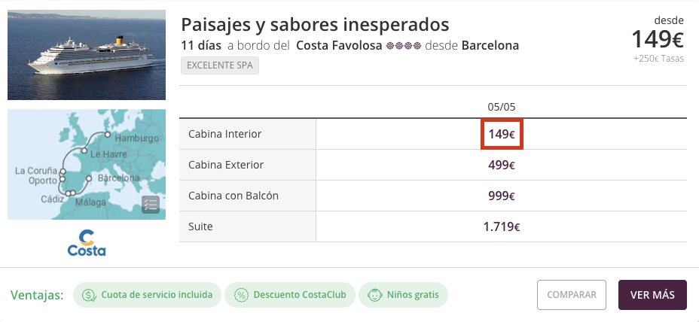The image size is (699, 322).
Task: Click the Niños gratis advantage badge
Action: (403, 295)
